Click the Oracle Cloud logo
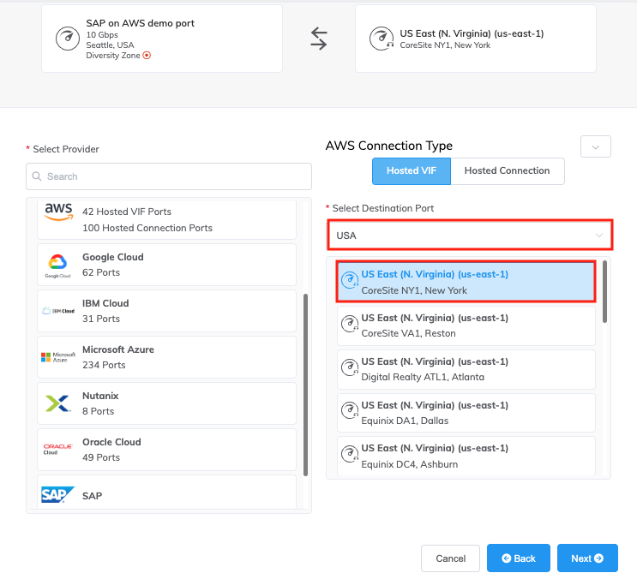Screen dimensions: 637x579 point(57,449)
